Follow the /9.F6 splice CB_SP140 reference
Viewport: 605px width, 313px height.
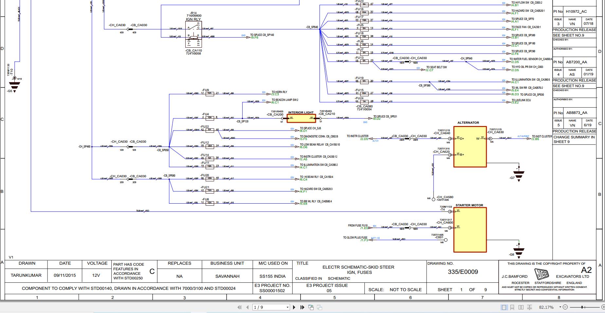point(254,38)
